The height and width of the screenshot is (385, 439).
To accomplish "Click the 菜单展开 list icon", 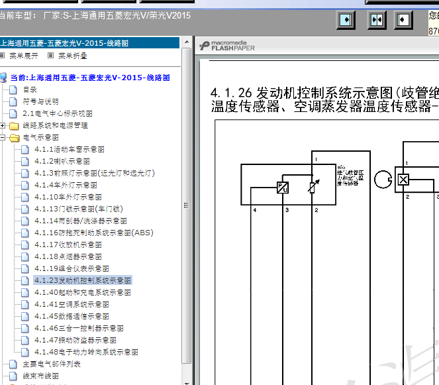I will tap(3, 55).
